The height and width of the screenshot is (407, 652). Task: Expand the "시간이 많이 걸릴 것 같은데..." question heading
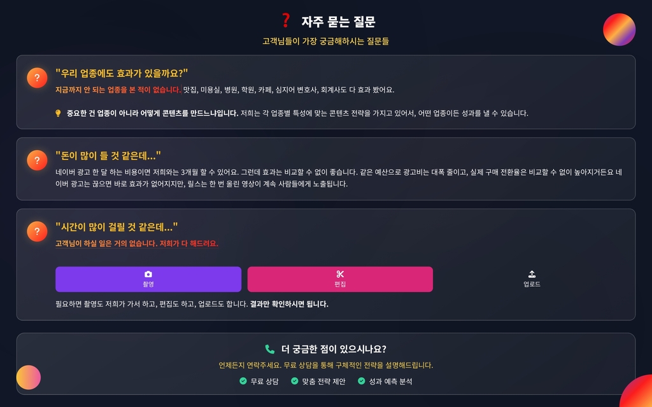[x=117, y=227]
